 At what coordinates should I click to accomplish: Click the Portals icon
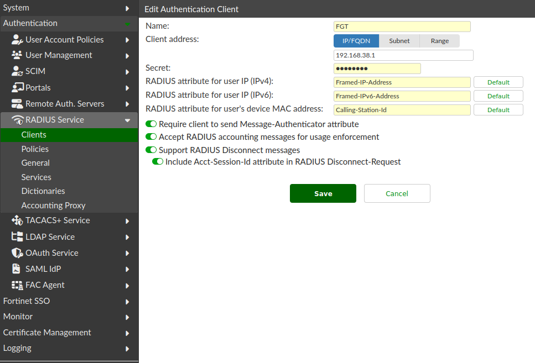17,87
